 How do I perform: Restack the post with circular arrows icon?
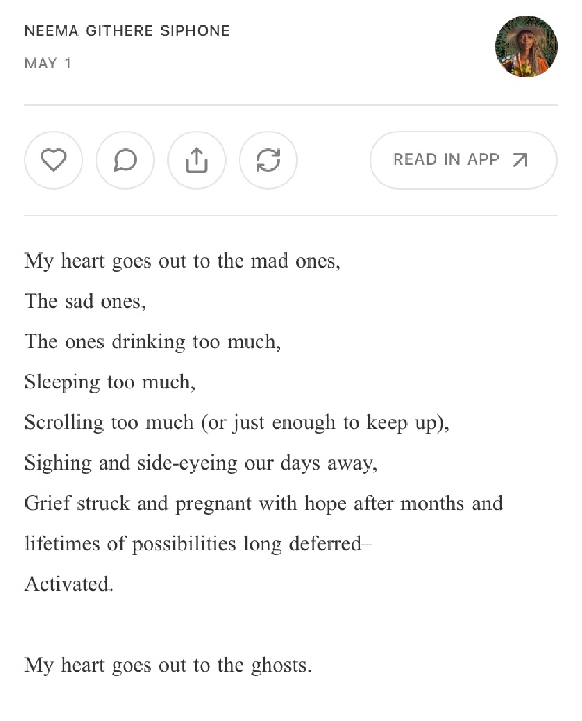pos(268,160)
